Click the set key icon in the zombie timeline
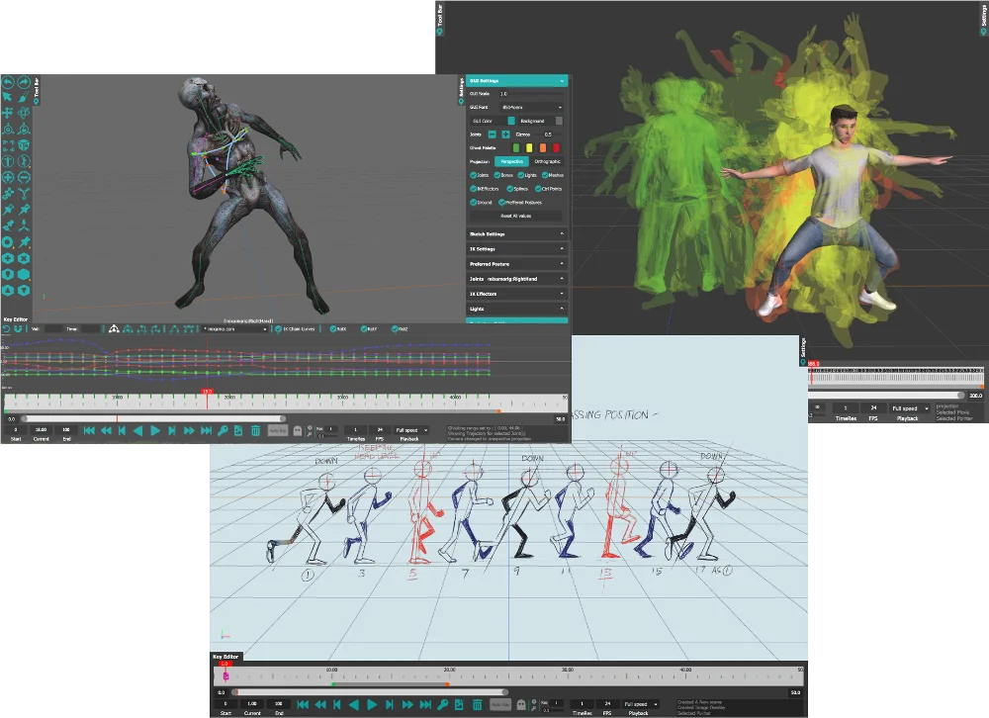The height and width of the screenshot is (718, 989). pos(224,430)
